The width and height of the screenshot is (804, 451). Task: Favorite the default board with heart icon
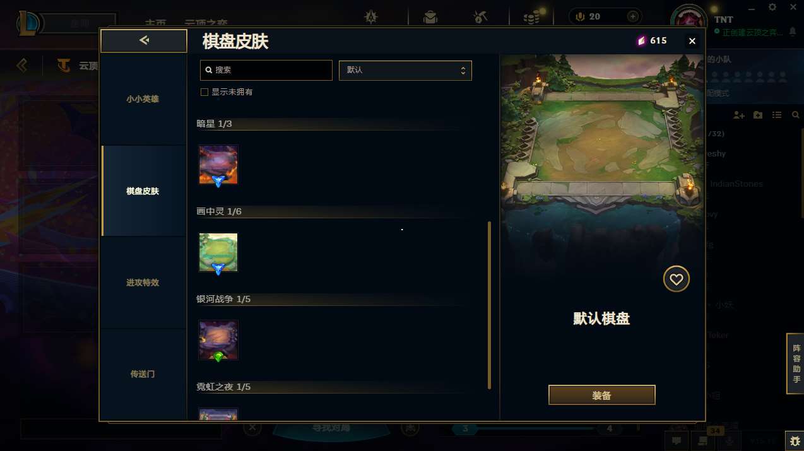click(x=677, y=279)
